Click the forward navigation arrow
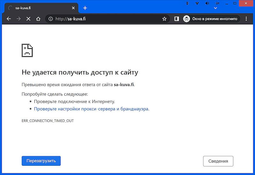255x175 pixels. pos(18,19)
